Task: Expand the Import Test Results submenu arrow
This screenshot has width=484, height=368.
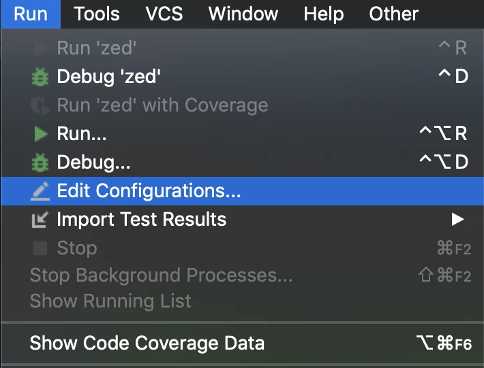Action: (457, 220)
